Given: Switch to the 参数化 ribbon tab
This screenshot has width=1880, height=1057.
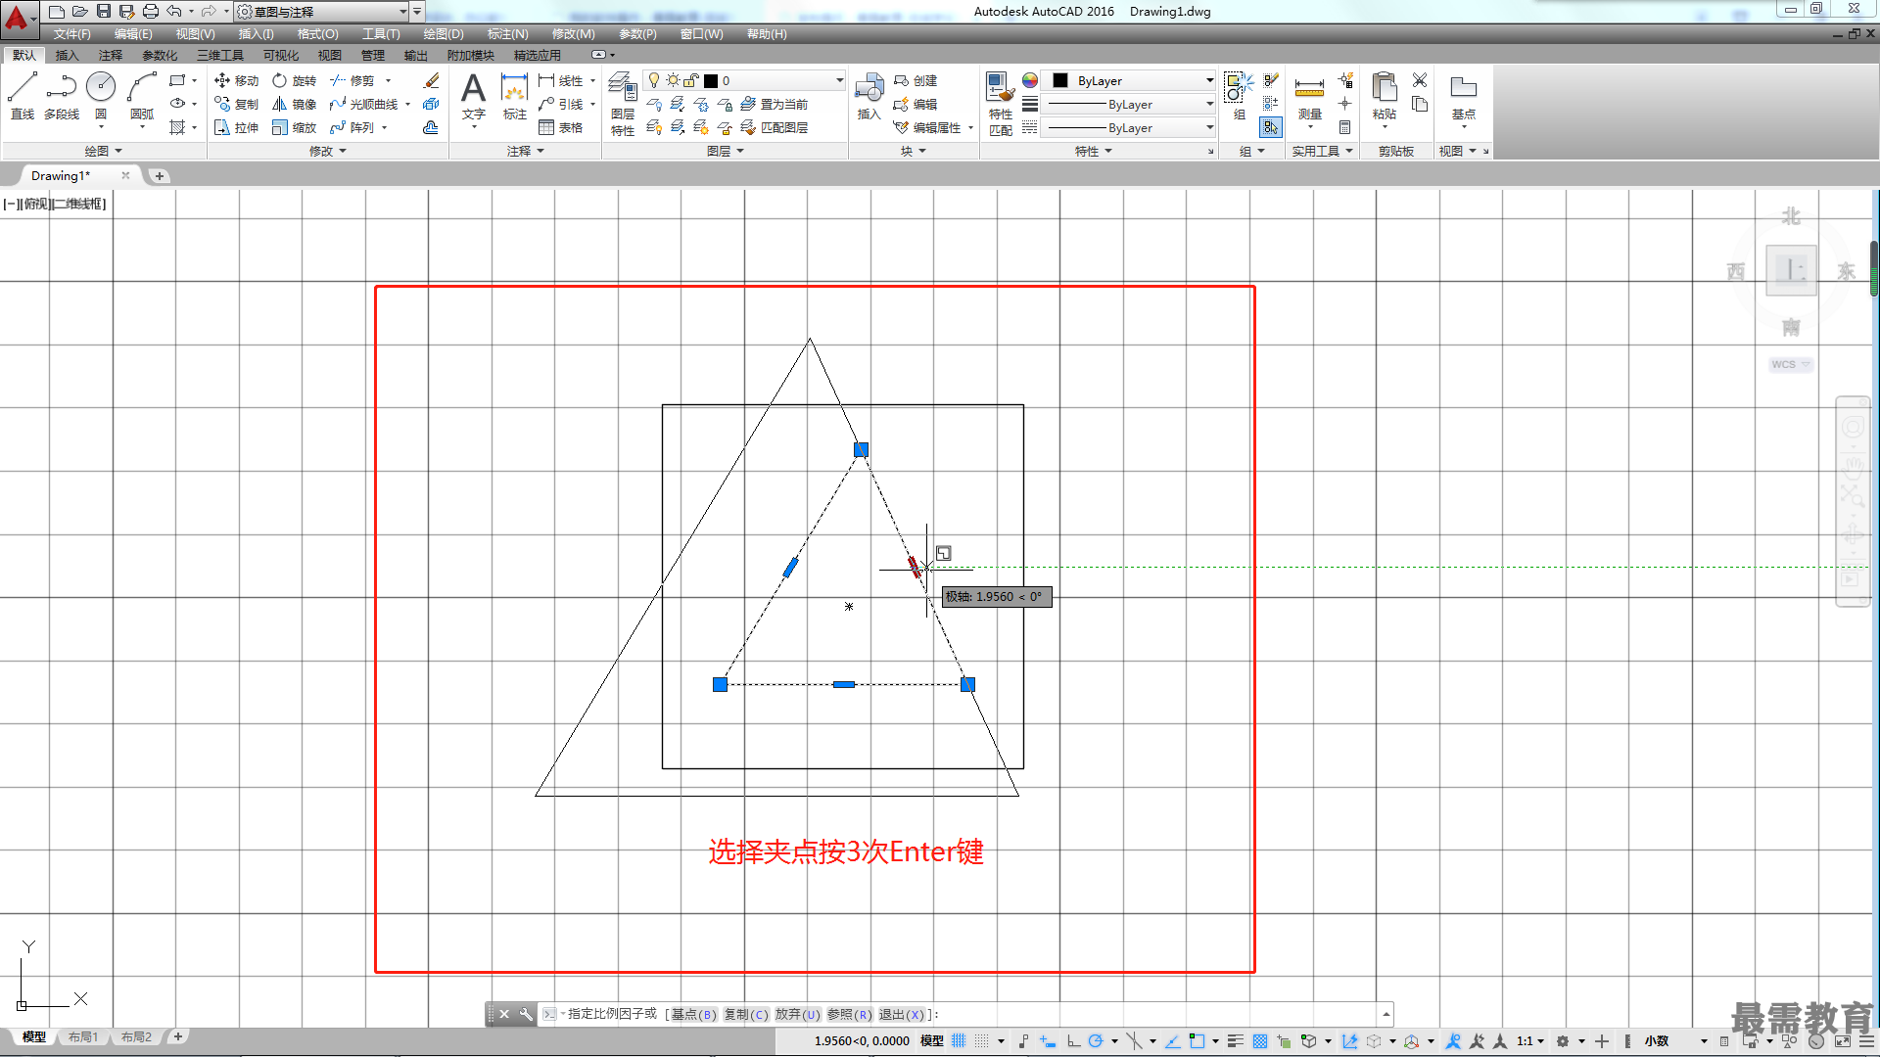Looking at the screenshot, I should tap(160, 55).
